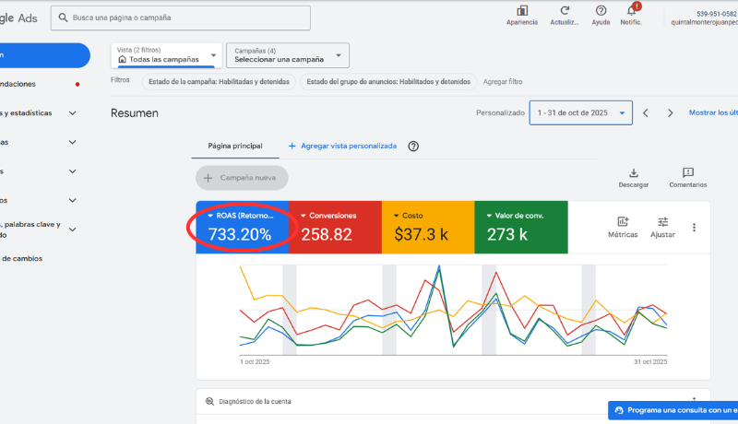Open the Ayuda help icon
Screen dimensions: 738x424
601,10
